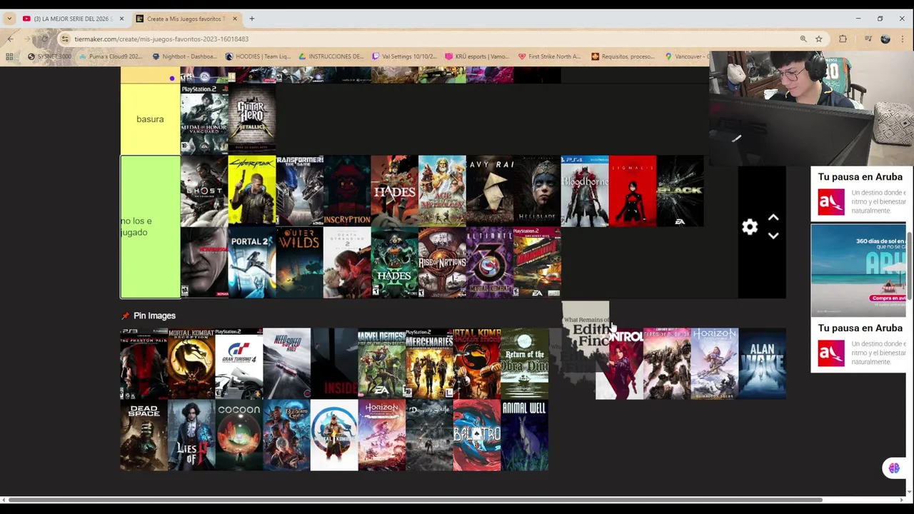
Task: Open the Puma x Cloud9 bookmark
Action: pos(111,56)
